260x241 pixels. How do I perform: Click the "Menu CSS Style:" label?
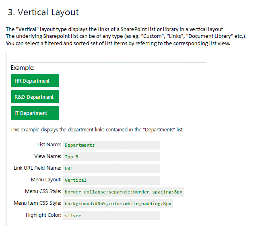[43, 191]
